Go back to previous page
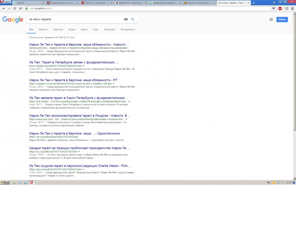Image resolution: width=296 pixels, height=231 pixels. pos(4,9)
